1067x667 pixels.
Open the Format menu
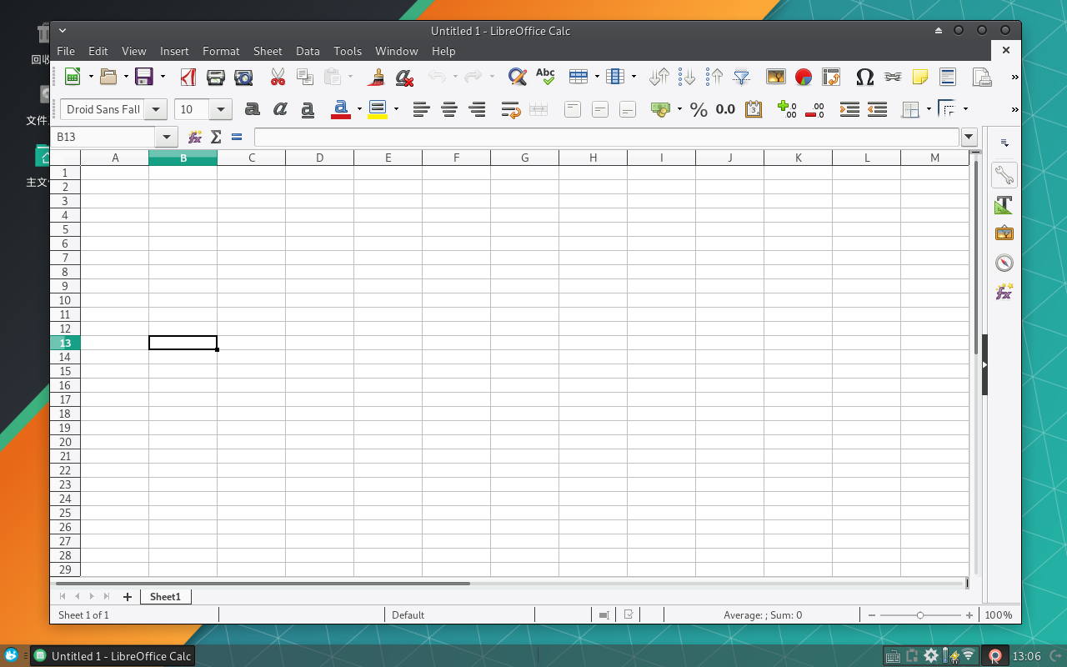coord(221,51)
